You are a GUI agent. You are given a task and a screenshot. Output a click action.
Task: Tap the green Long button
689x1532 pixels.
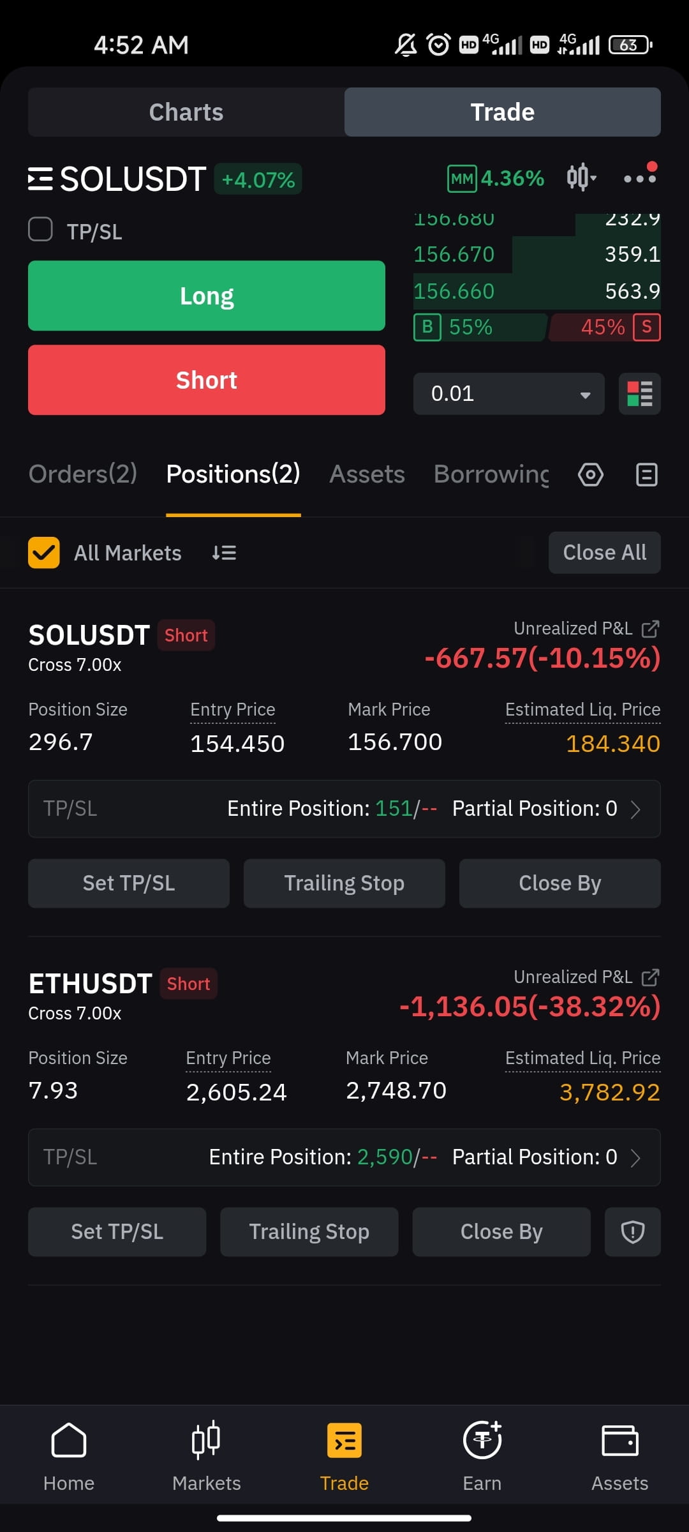(x=207, y=296)
